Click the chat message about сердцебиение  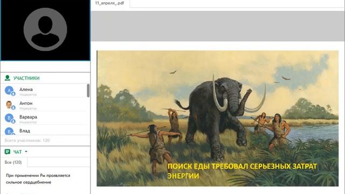(38, 179)
